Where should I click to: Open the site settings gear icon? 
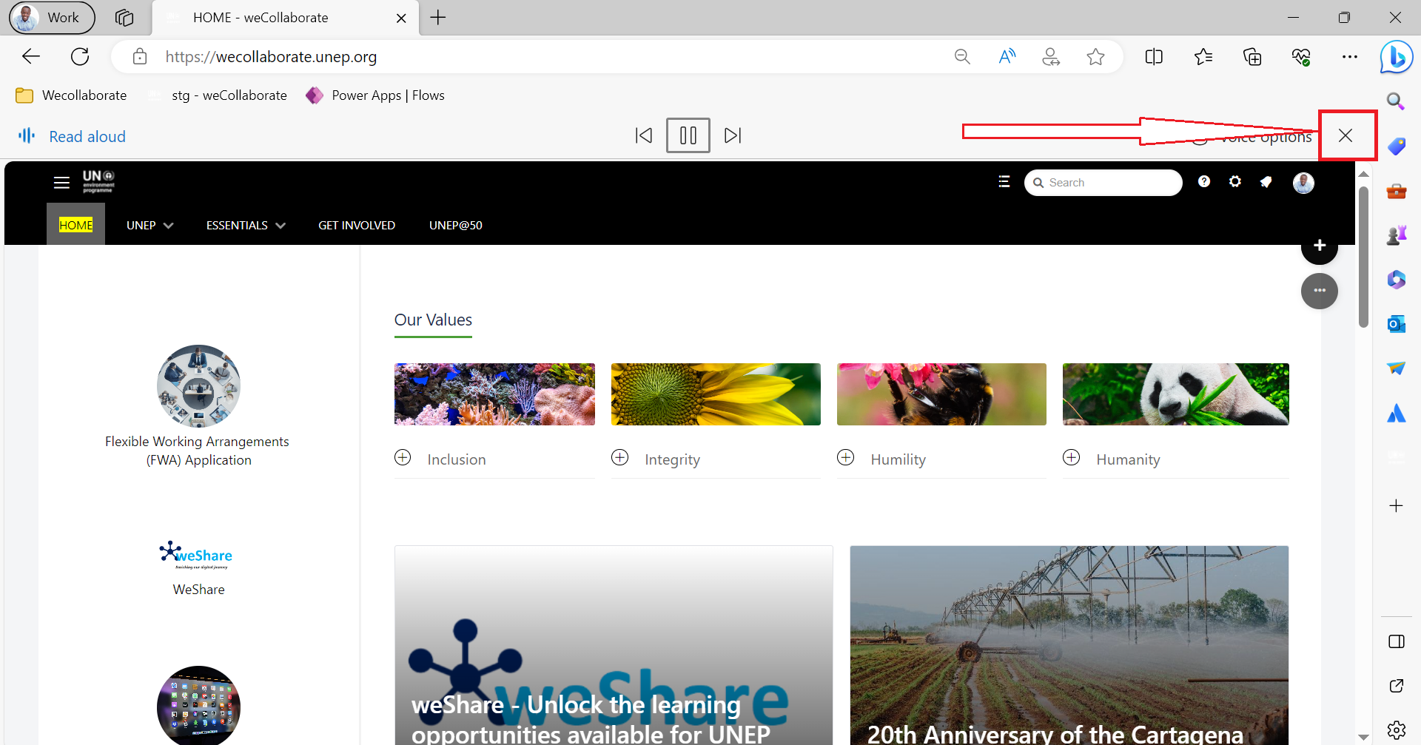click(1235, 181)
